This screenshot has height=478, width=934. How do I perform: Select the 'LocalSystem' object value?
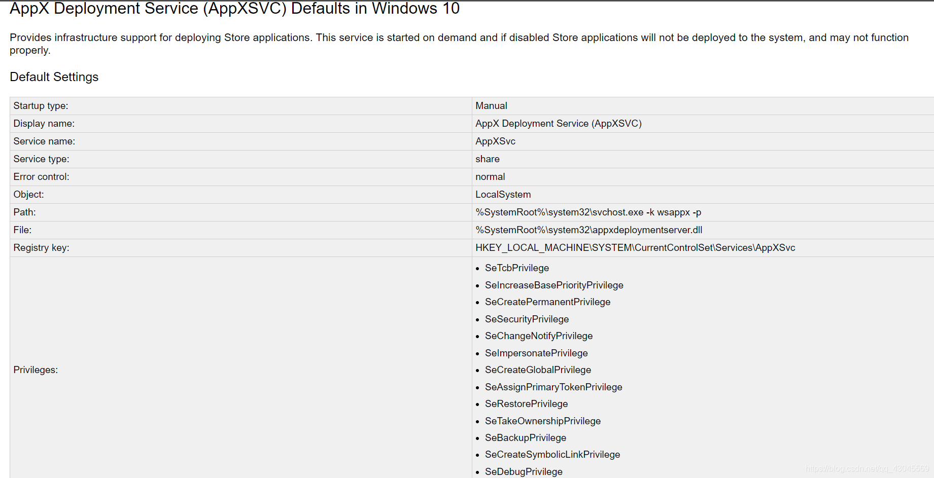pyautogui.click(x=503, y=195)
